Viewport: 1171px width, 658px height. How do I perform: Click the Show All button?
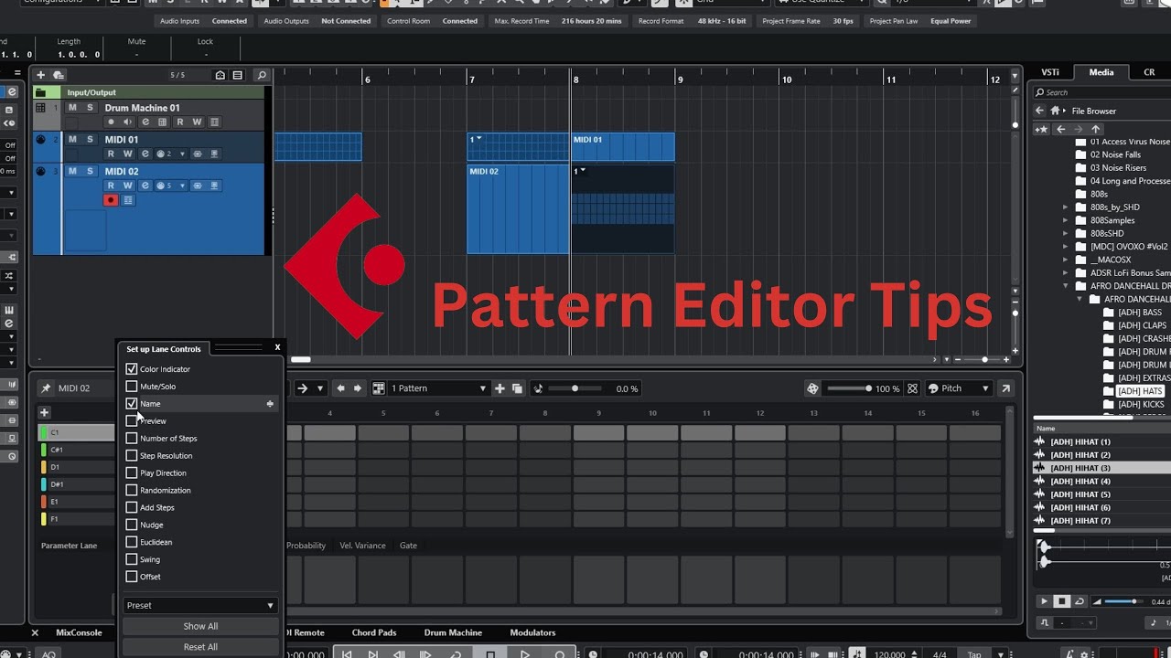click(x=200, y=626)
